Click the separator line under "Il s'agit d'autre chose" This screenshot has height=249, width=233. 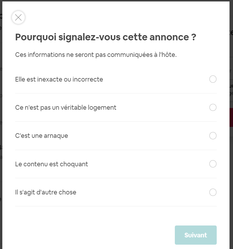pos(116,206)
